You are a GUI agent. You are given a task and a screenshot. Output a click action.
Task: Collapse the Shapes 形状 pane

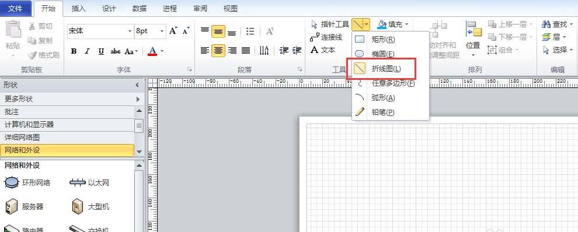(x=137, y=85)
